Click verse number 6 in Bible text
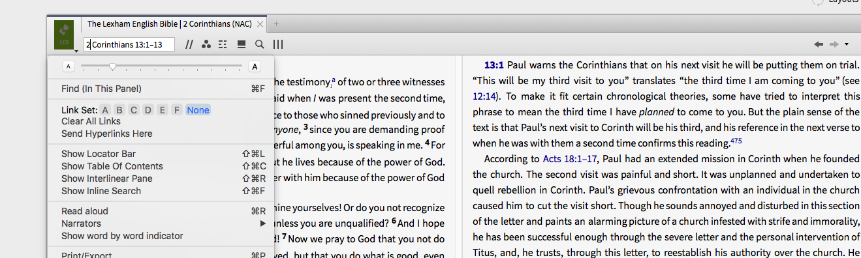Viewport: 861px width, 258px height. 394,222
